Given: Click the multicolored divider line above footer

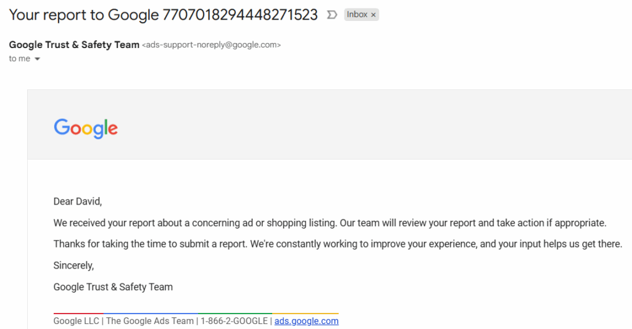Looking at the screenshot, I should tap(196, 314).
